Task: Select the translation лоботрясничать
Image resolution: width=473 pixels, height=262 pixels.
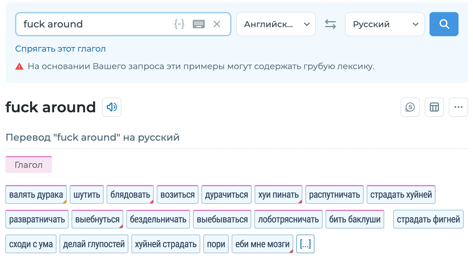Action: (288, 219)
